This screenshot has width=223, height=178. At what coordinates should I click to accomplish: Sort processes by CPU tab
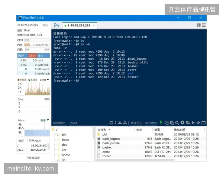32,56
